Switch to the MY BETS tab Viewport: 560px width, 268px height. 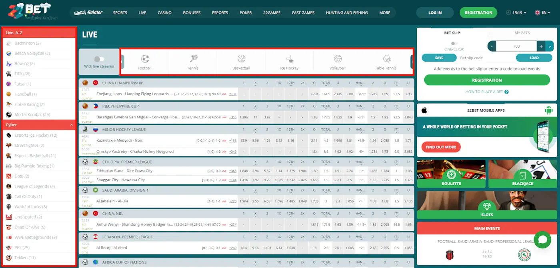522,33
